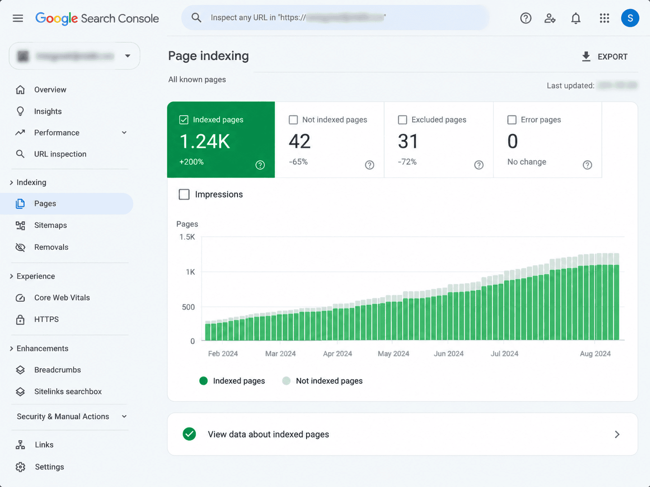Click the HTTPS lock icon
The width and height of the screenshot is (650, 487).
coord(20,319)
